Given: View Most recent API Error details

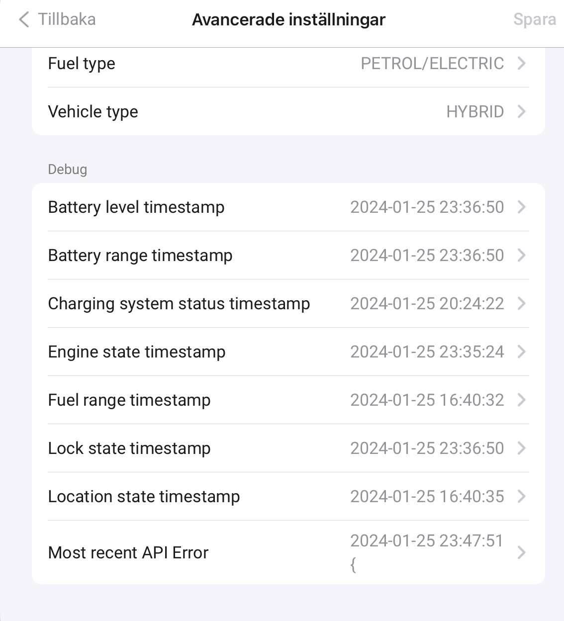Looking at the screenshot, I should [x=128, y=553].
